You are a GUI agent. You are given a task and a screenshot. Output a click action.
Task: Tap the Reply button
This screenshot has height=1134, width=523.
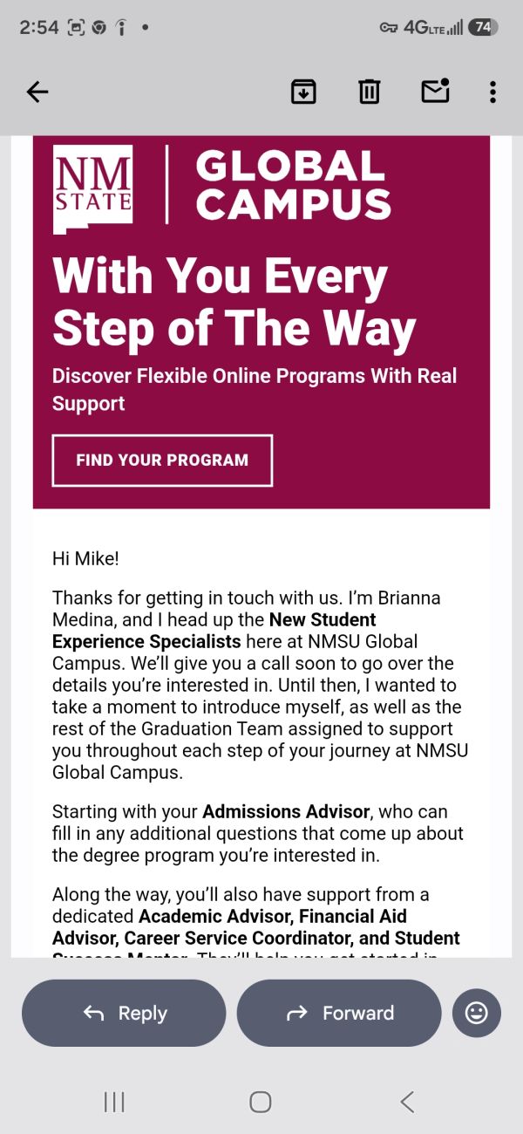pos(124,1013)
